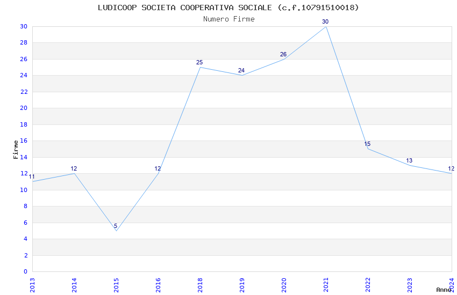Click the 2023 x-axis year label
This screenshot has width=457, height=295.
(410, 285)
